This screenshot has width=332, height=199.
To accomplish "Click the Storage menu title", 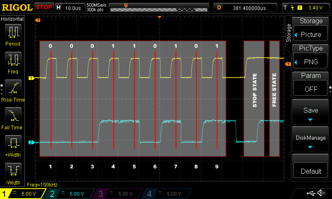I will (x=311, y=21).
